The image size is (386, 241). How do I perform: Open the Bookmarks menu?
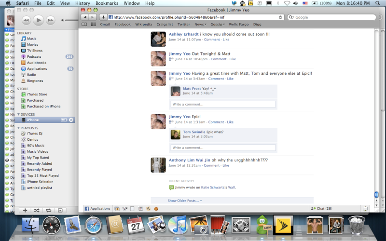[x=107, y=3]
